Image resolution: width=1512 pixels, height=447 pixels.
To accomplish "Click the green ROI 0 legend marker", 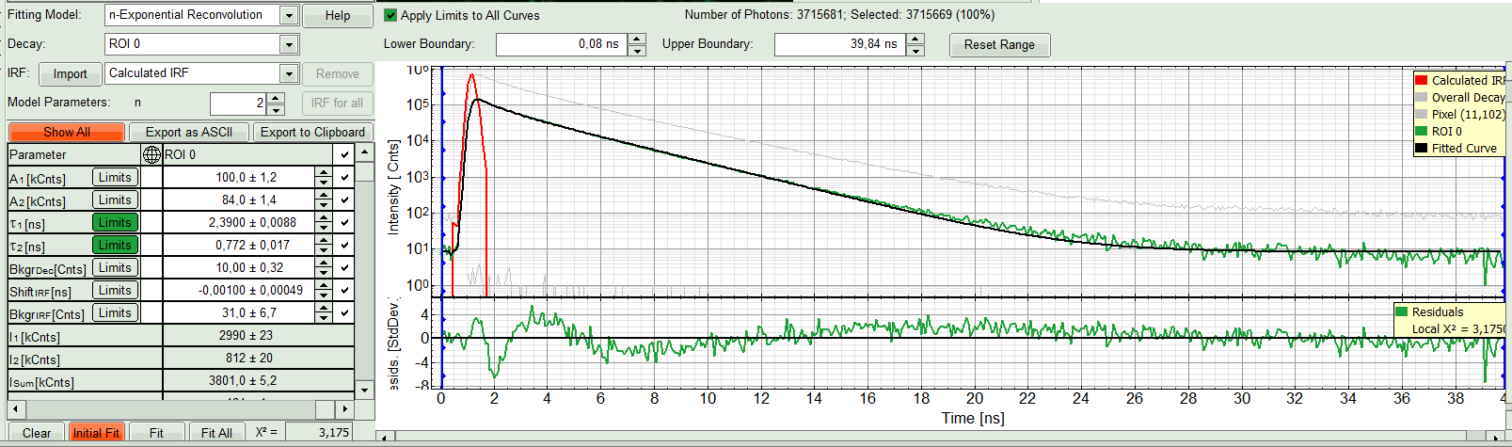I will tap(1421, 131).
